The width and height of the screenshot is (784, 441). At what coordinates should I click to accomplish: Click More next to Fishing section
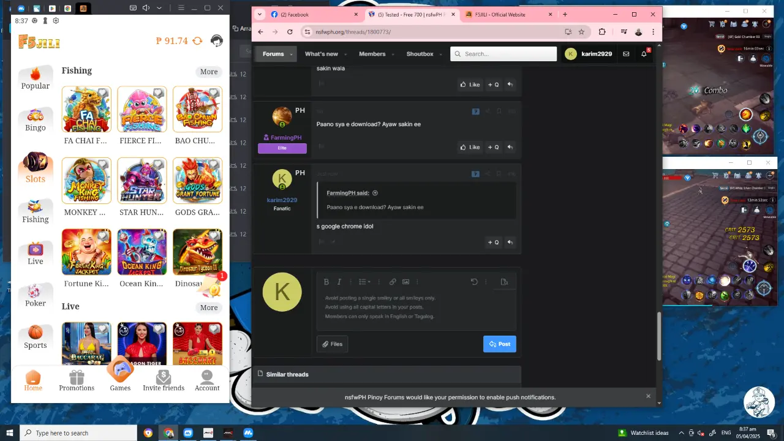[x=209, y=72]
